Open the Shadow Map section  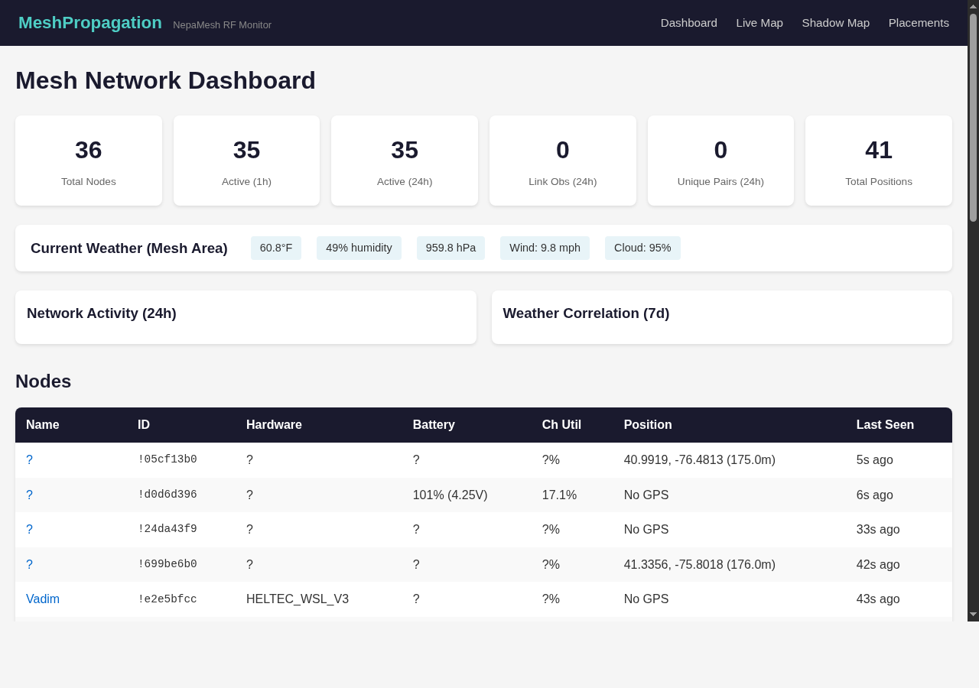pos(835,23)
